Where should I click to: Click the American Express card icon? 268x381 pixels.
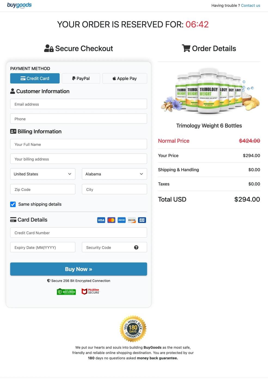(121, 220)
